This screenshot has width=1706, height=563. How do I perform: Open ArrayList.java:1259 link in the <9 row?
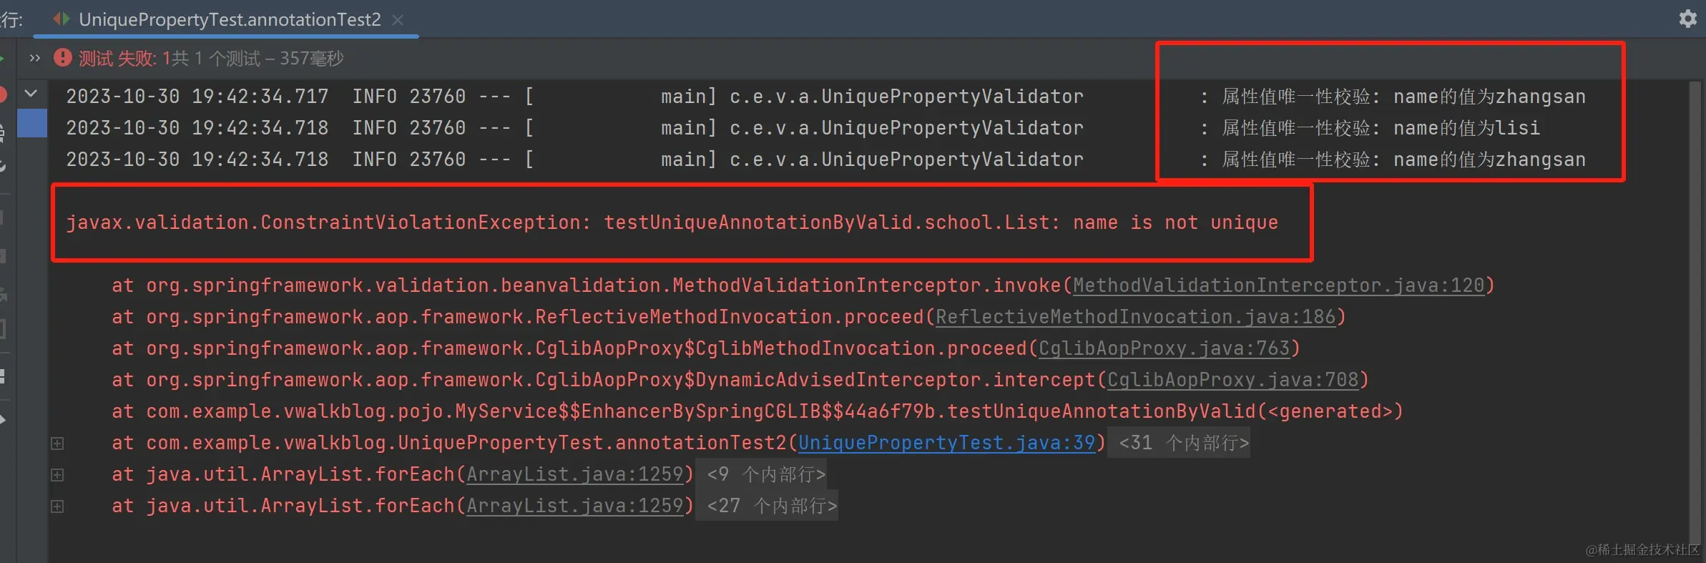point(575,474)
